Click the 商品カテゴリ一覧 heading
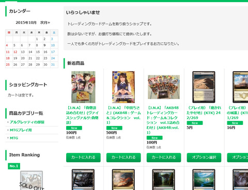The width and height of the screenshot is (248, 190). pos(26,113)
